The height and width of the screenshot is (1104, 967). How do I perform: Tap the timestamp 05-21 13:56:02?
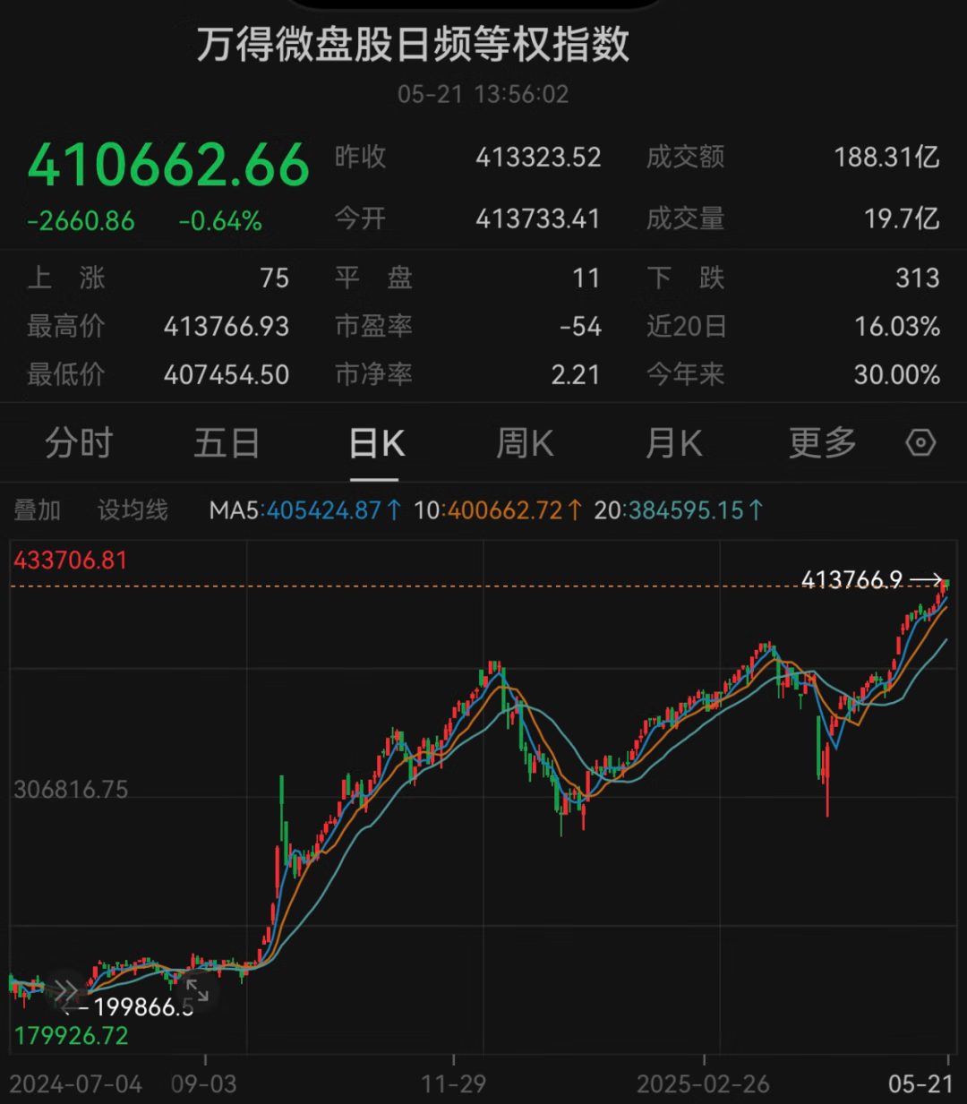tap(483, 95)
